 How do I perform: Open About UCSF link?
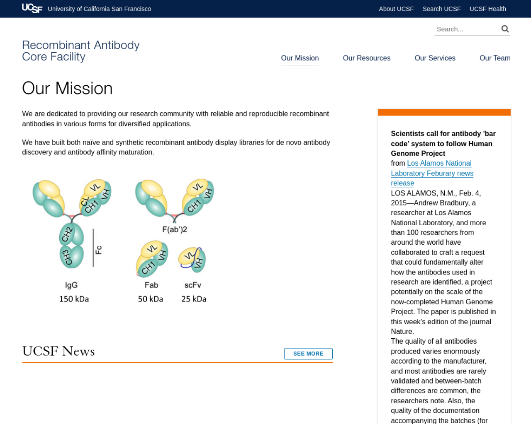tap(396, 9)
